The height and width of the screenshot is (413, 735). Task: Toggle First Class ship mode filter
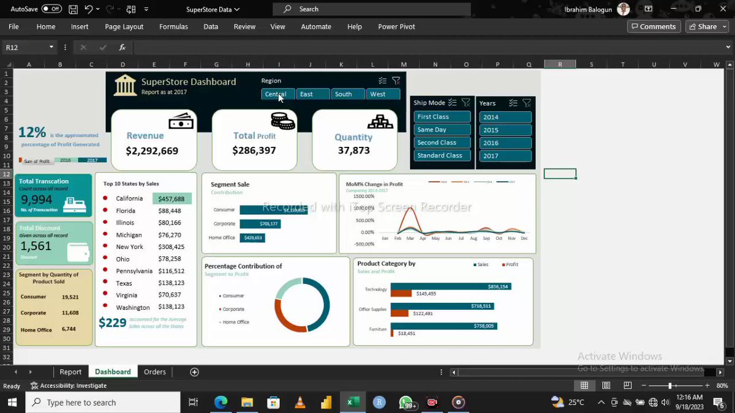(442, 117)
